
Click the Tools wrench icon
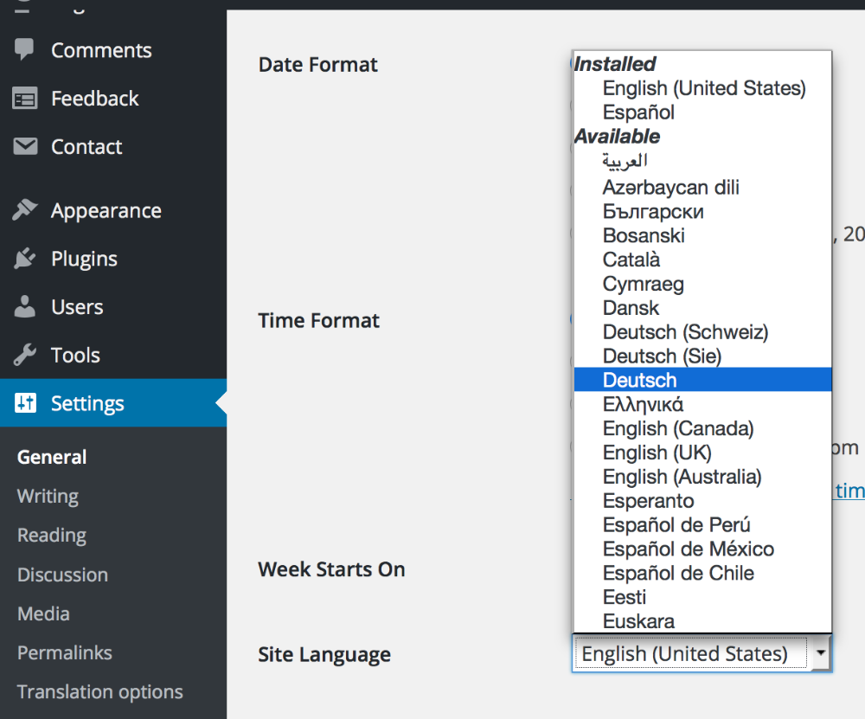[25, 355]
